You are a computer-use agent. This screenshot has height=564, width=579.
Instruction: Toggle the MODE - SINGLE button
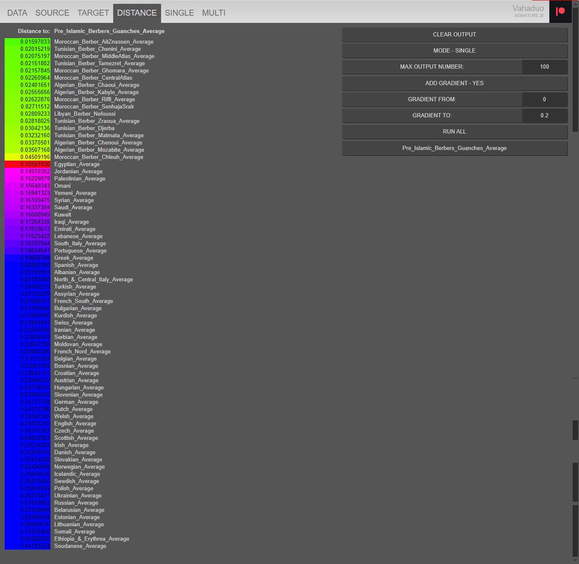[x=455, y=51]
